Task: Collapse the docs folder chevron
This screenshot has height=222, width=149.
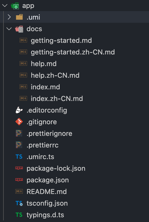Action: [x=9, y=29]
